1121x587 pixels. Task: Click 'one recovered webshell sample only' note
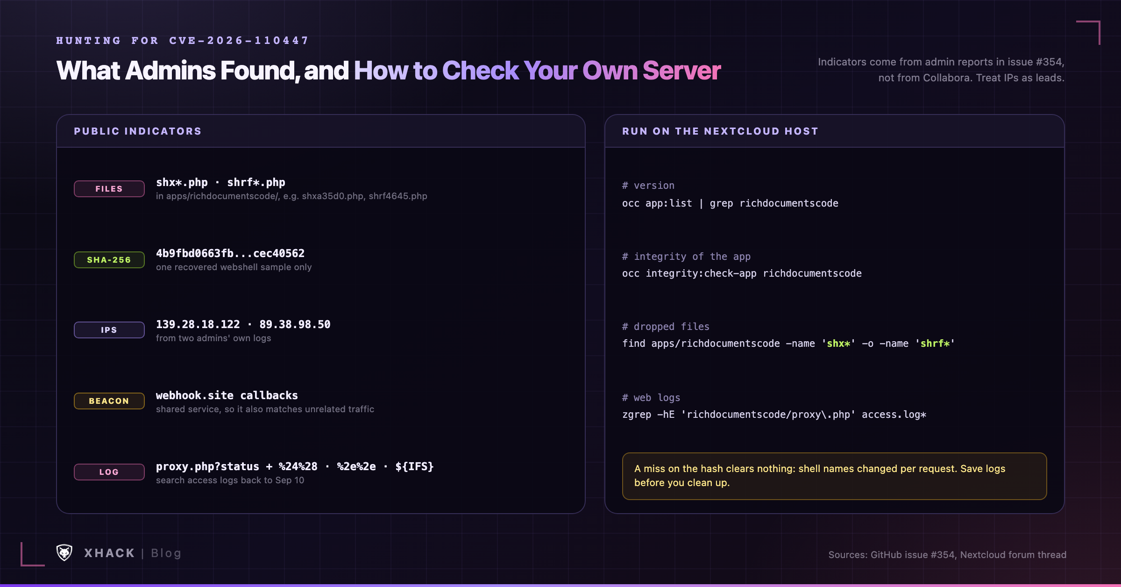coord(234,267)
